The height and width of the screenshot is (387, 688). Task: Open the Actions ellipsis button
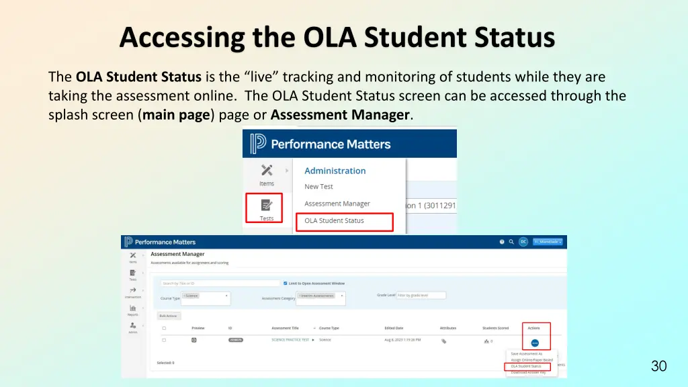point(534,343)
